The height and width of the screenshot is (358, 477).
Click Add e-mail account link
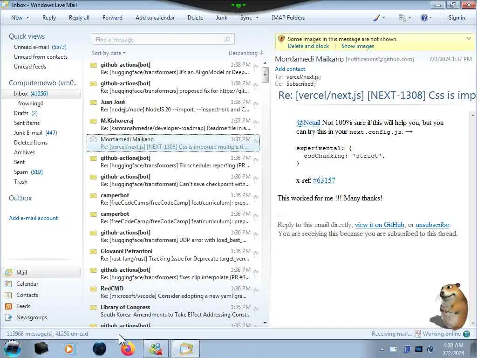tap(33, 218)
